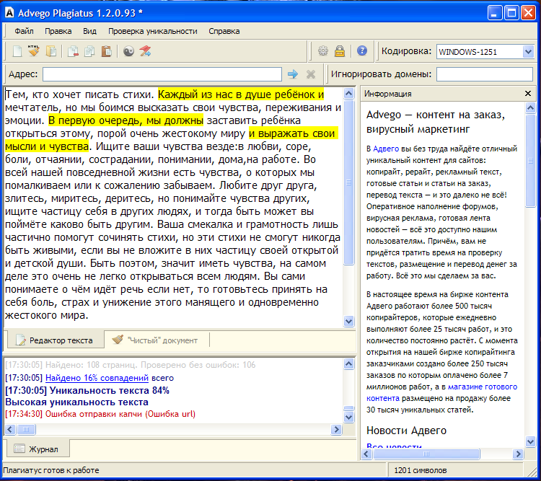
Task: Click the "Новости Адвего" heading
Action: point(406,431)
